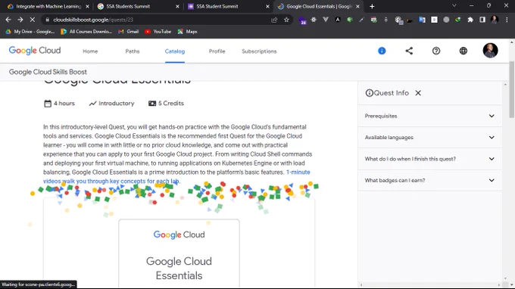Open the side panel browser icon

pyautogui.click(x=482, y=20)
